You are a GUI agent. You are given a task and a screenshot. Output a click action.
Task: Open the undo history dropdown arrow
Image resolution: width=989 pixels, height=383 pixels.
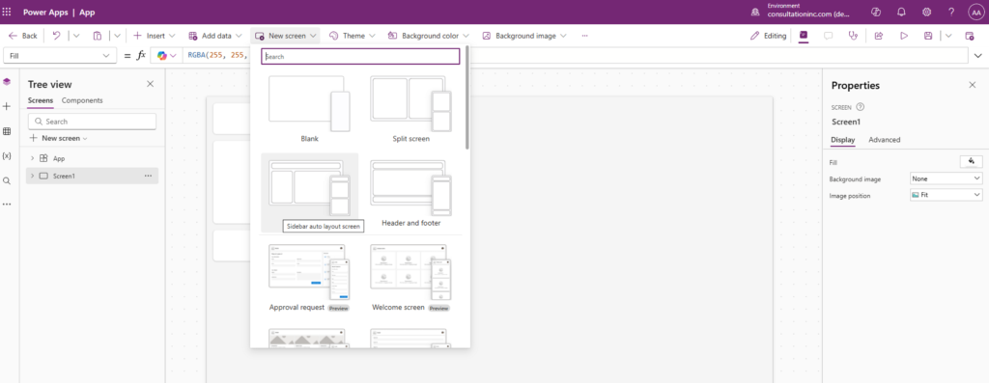pyautogui.click(x=76, y=36)
